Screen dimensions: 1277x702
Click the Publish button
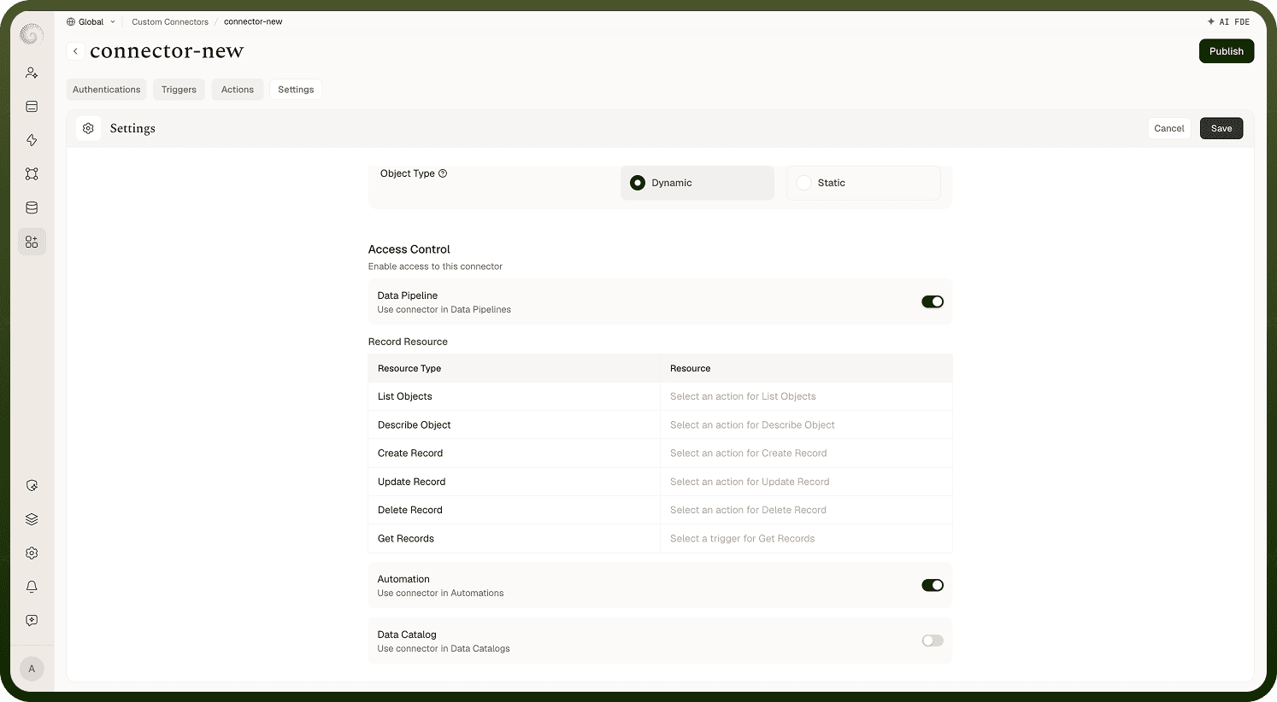[x=1227, y=51]
